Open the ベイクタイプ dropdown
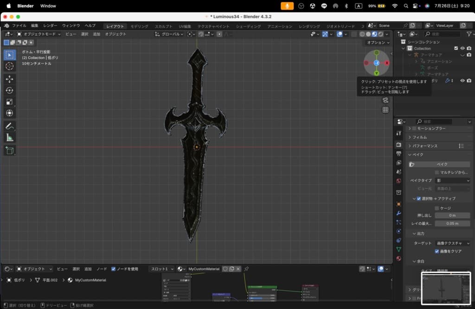Image resolution: width=475 pixels, height=309 pixels. click(x=452, y=180)
